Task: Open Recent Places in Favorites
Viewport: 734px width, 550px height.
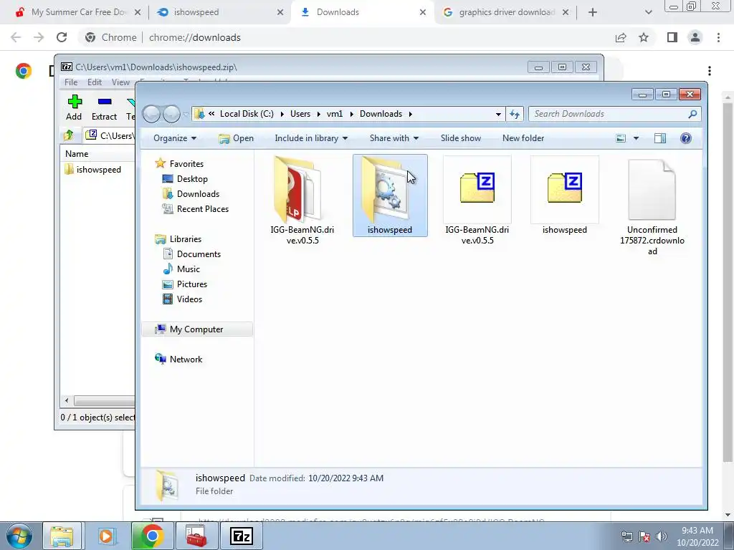Action: 203,208
